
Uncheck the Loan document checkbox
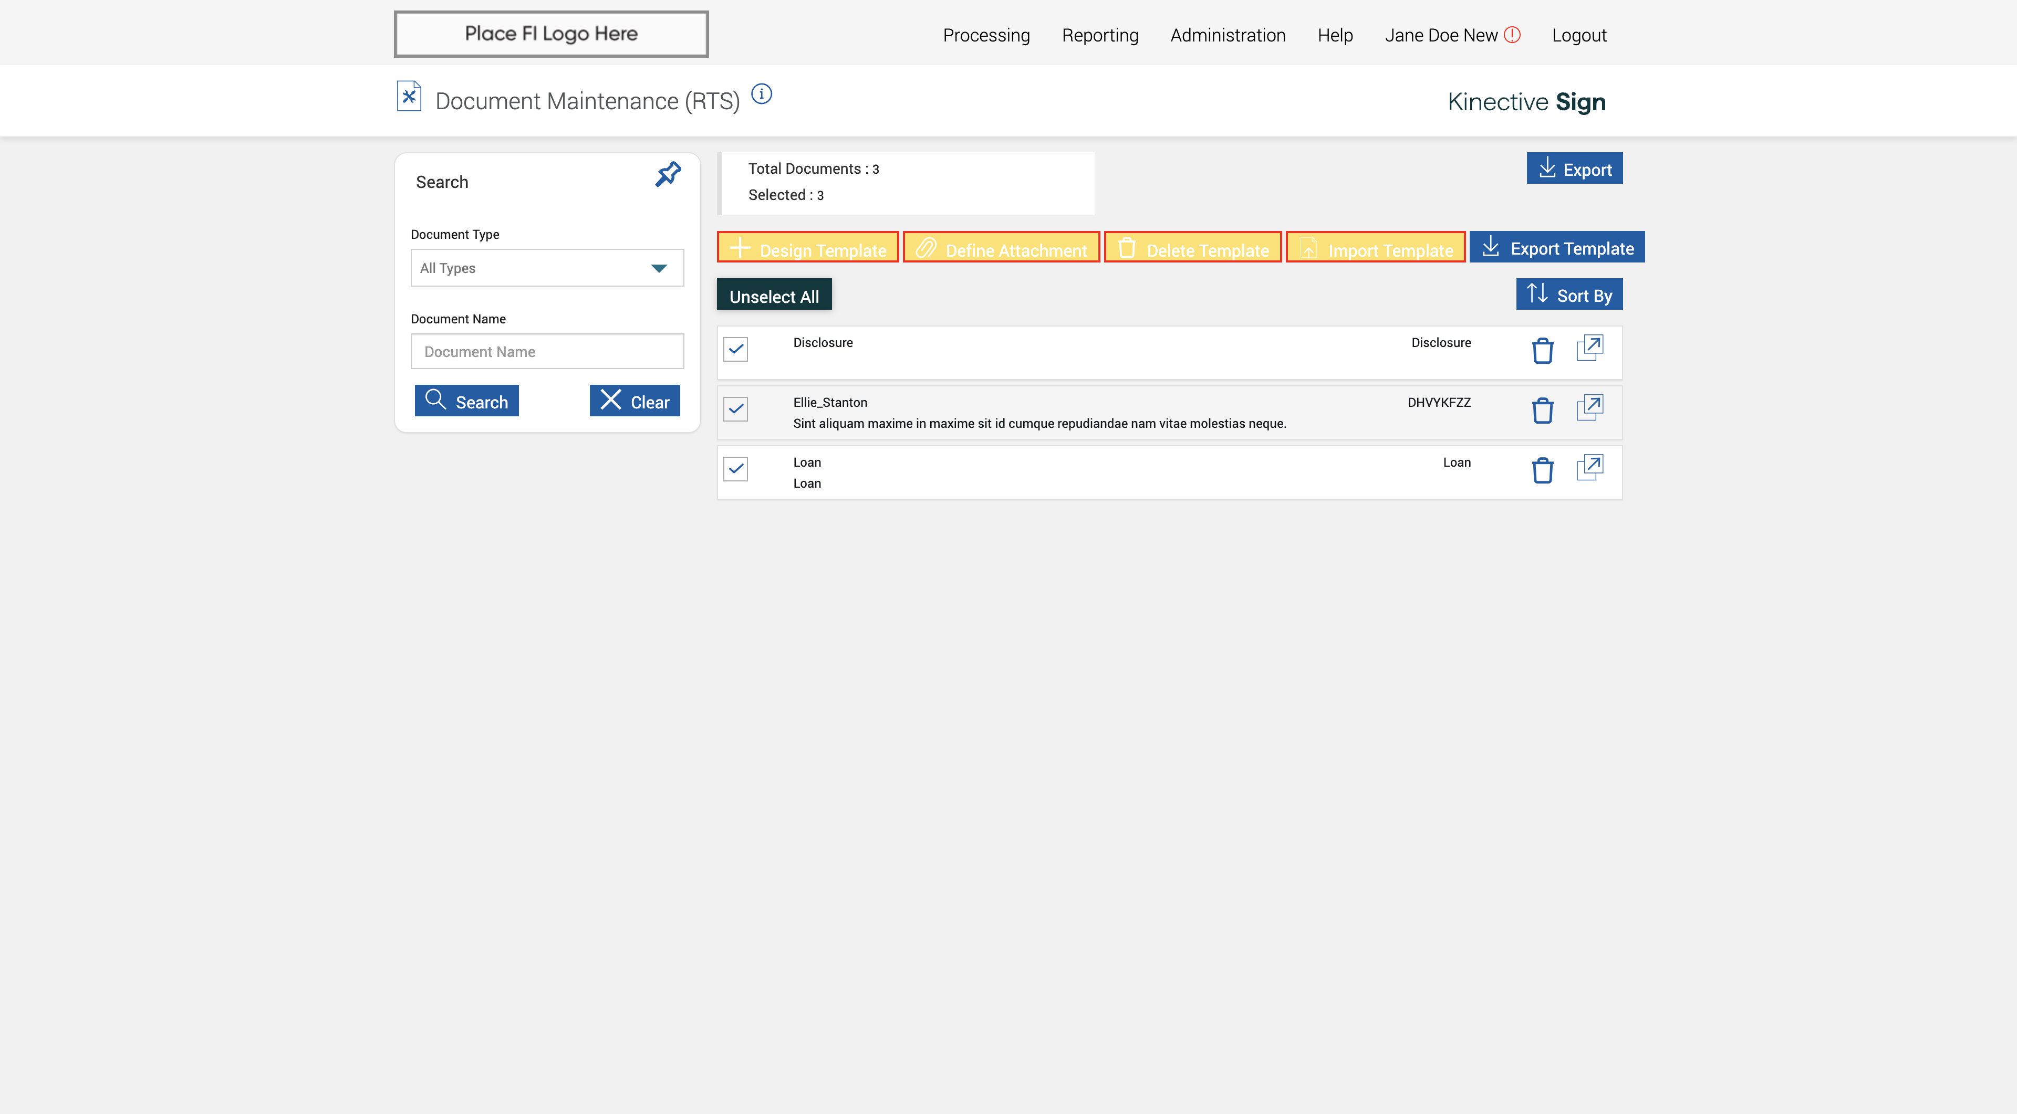[735, 469]
